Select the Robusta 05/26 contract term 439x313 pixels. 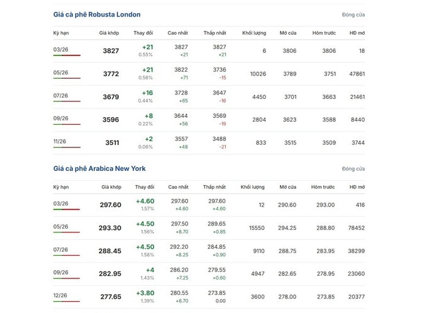click(61, 72)
